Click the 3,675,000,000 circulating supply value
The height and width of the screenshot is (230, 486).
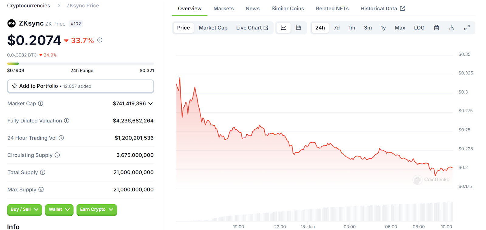[x=135, y=155]
